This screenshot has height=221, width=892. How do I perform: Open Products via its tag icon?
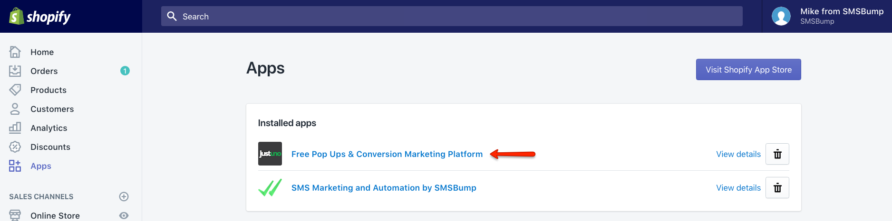(x=15, y=90)
